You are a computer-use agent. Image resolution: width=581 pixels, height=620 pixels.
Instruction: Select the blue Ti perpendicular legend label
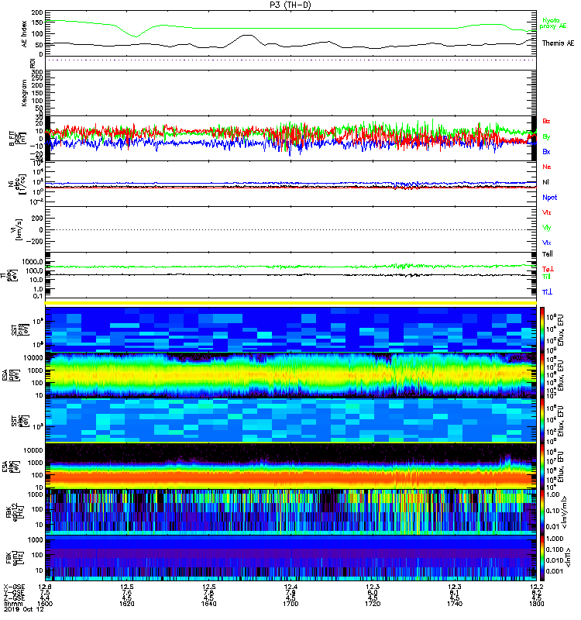[547, 292]
